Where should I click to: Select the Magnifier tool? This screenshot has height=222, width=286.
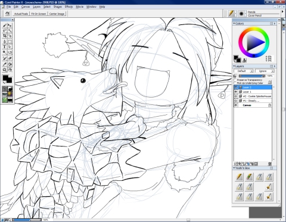pyautogui.click(x=5, y=70)
